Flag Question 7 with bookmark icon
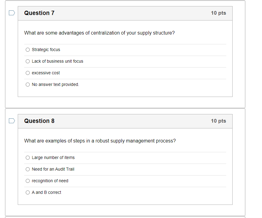The image size is (262, 218). [12, 13]
